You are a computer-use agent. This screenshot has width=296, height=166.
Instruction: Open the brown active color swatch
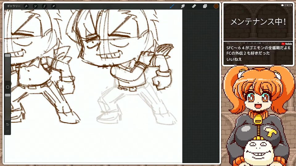pos(216,6)
